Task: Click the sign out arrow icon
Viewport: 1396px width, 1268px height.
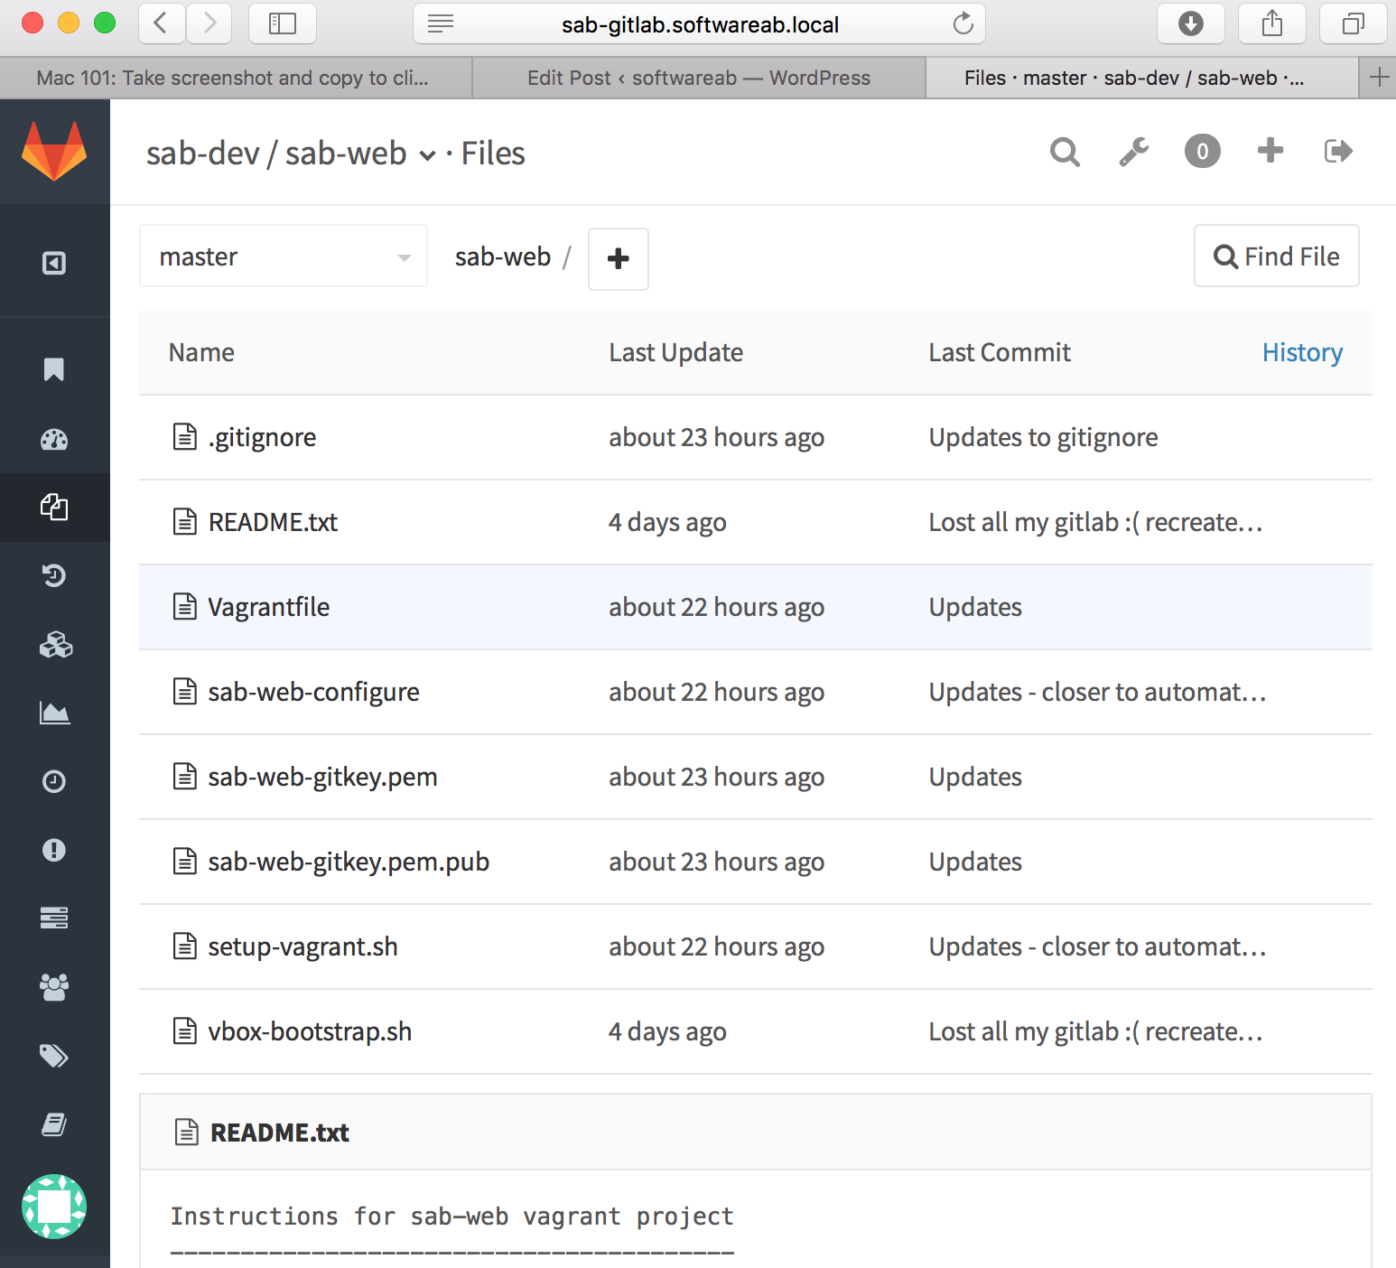Action: (1337, 152)
